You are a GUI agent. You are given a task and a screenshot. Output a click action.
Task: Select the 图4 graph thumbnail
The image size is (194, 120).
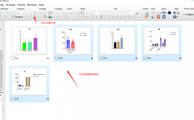coord(161,40)
